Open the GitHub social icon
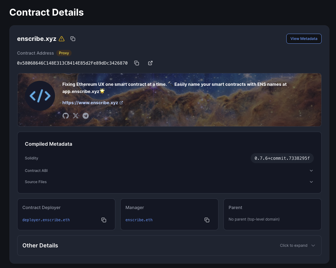The image size is (336, 268). (66, 116)
